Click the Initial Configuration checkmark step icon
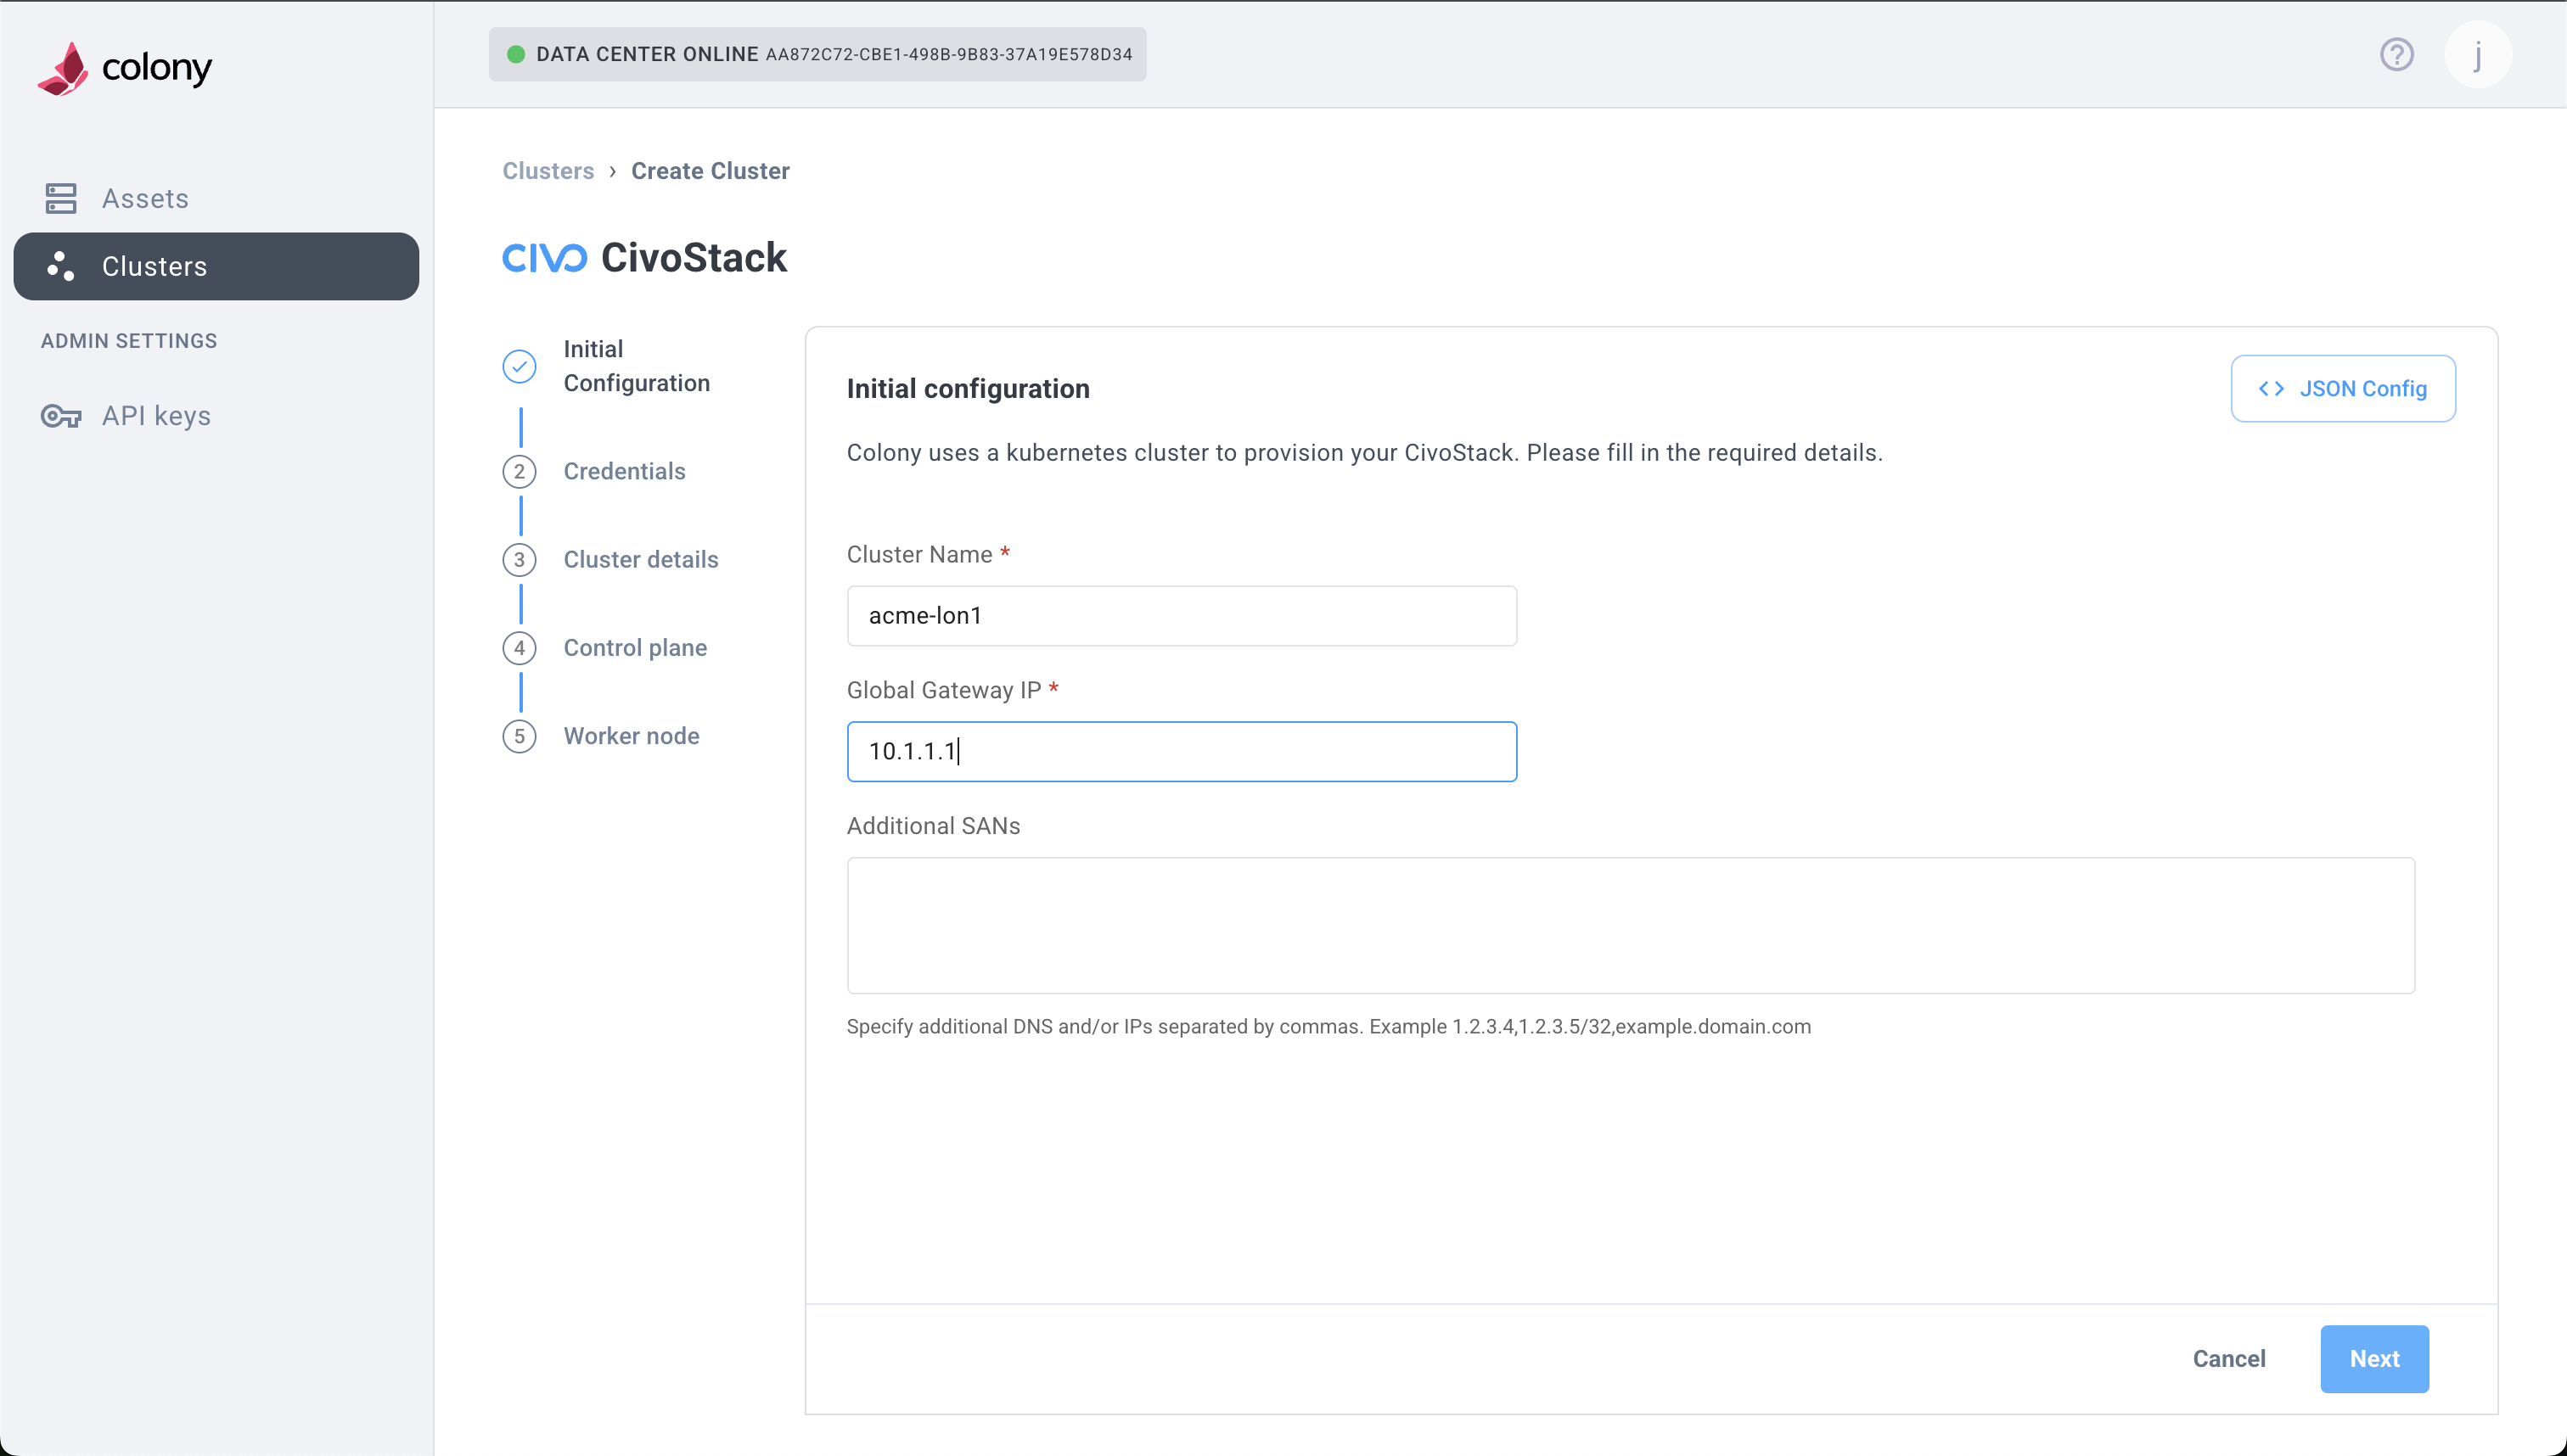The height and width of the screenshot is (1456, 2567). [x=520, y=366]
